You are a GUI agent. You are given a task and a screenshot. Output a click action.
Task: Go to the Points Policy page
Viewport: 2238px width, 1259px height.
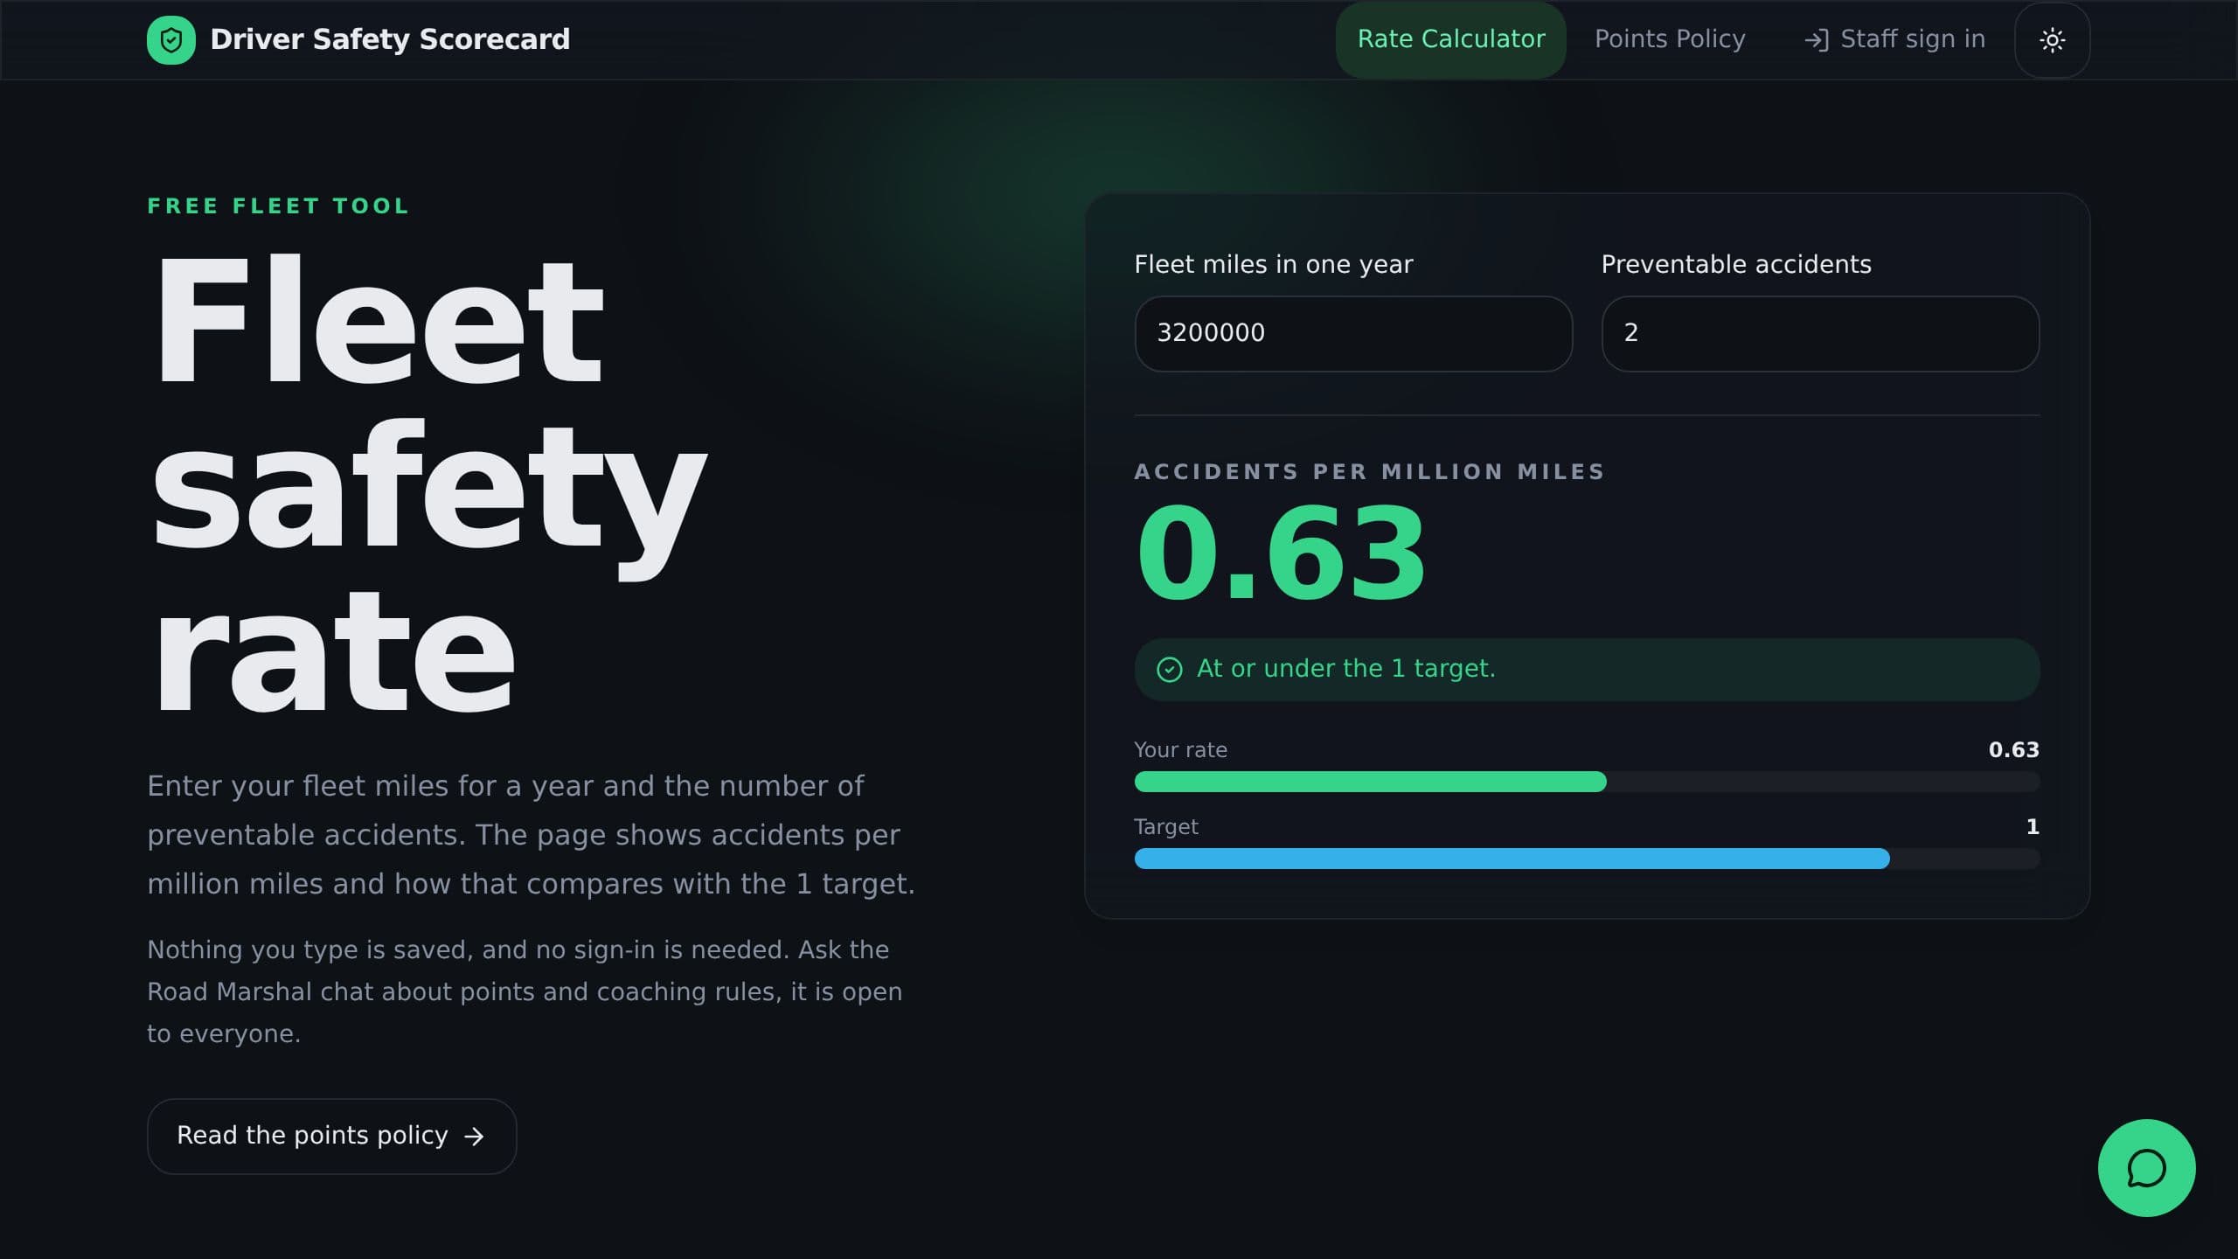[x=1669, y=40]
